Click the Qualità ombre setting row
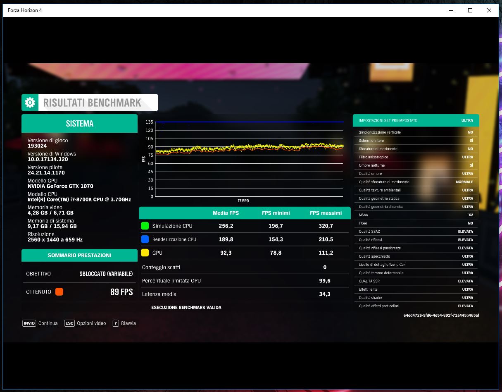This screenshot has height=392, width=502. click(416, 174)
